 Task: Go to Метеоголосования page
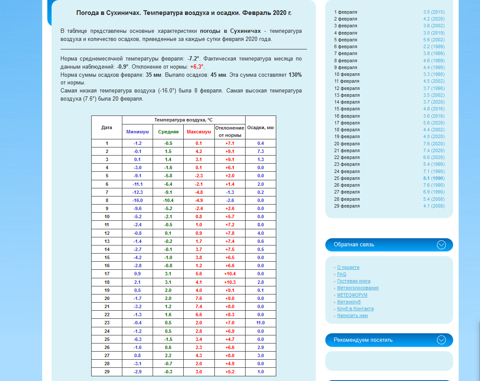coord(358,288)
